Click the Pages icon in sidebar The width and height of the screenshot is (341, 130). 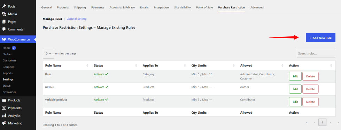tap(4, 21)
